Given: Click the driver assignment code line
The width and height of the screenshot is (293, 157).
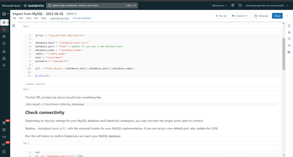Looking at the screenshot, I should (x=60, y=35).
